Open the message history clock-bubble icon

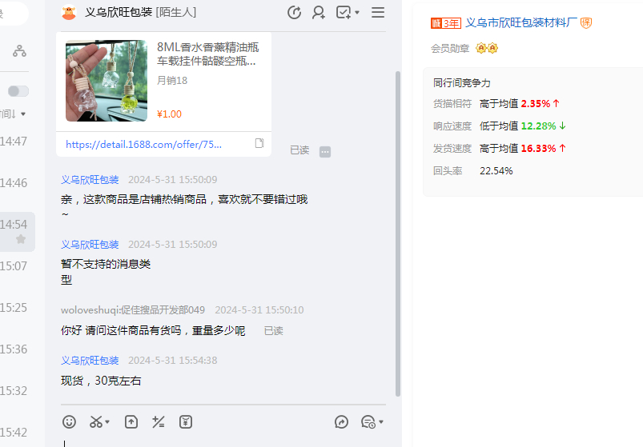point(368,421)
